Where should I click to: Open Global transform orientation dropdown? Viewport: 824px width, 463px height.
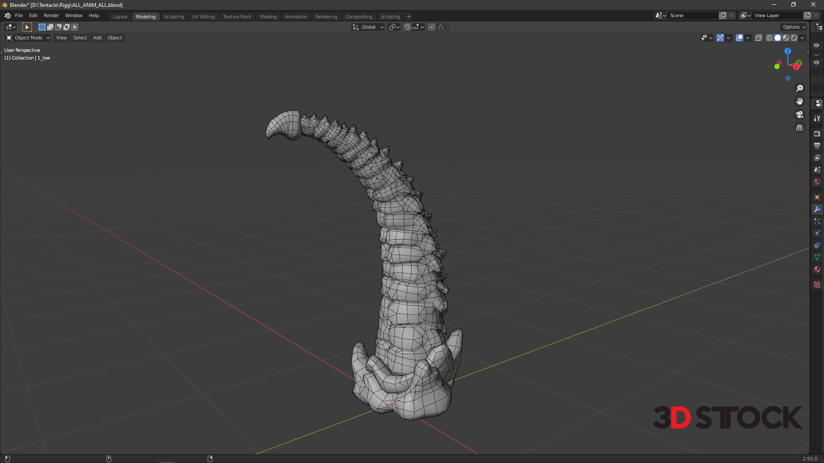368,27
